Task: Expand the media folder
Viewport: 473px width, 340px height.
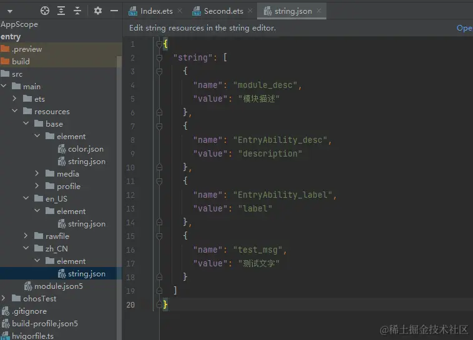Action: pyautogui.click(x=37, y=173)
